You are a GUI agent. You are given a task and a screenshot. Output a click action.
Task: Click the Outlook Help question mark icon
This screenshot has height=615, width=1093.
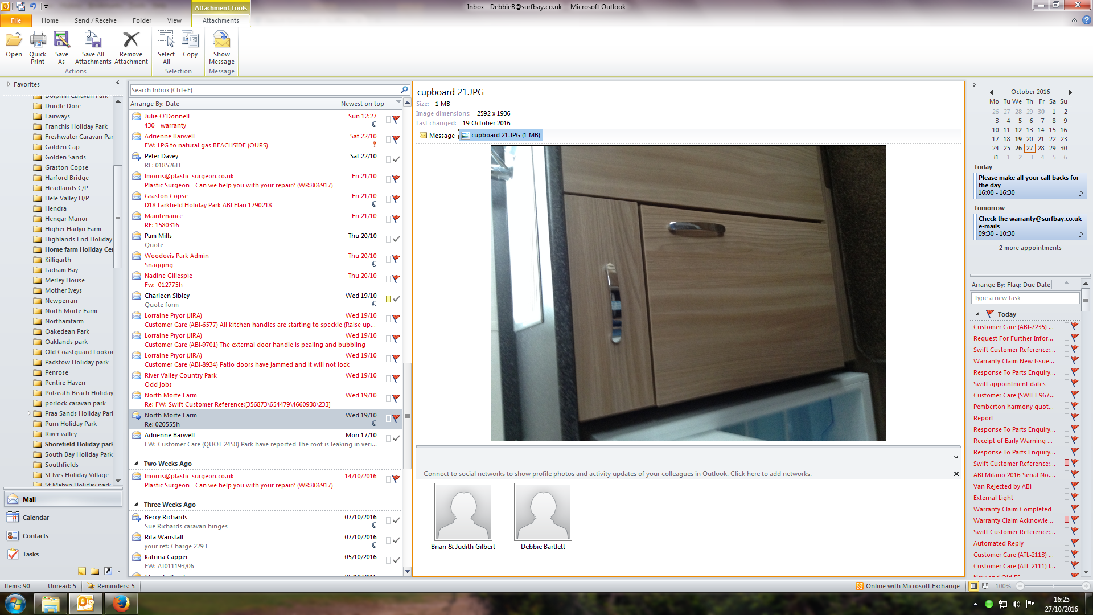click(x=1086, y=20)
